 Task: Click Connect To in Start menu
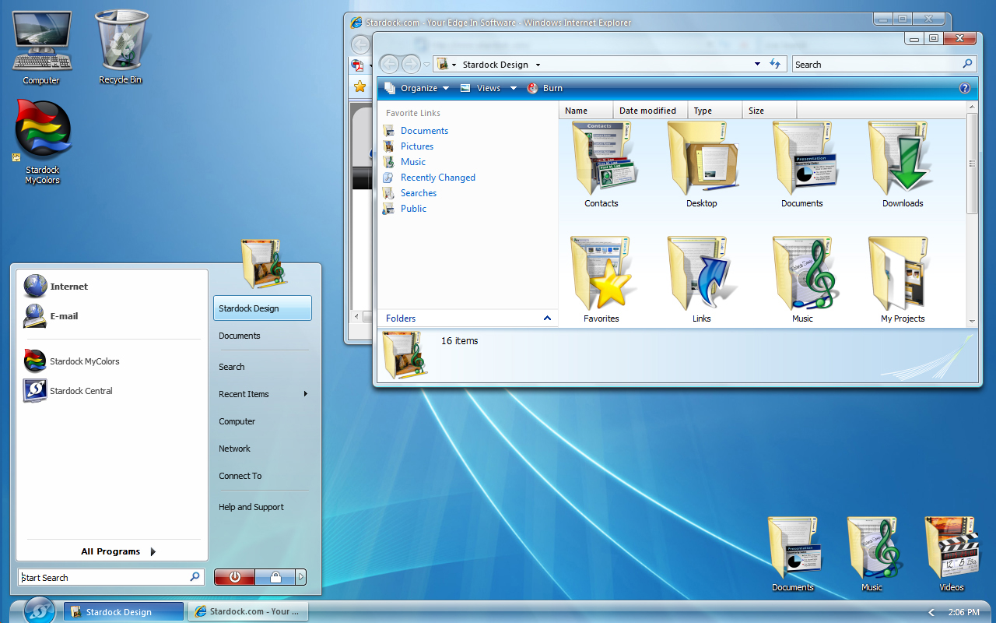tap(240, 476)
